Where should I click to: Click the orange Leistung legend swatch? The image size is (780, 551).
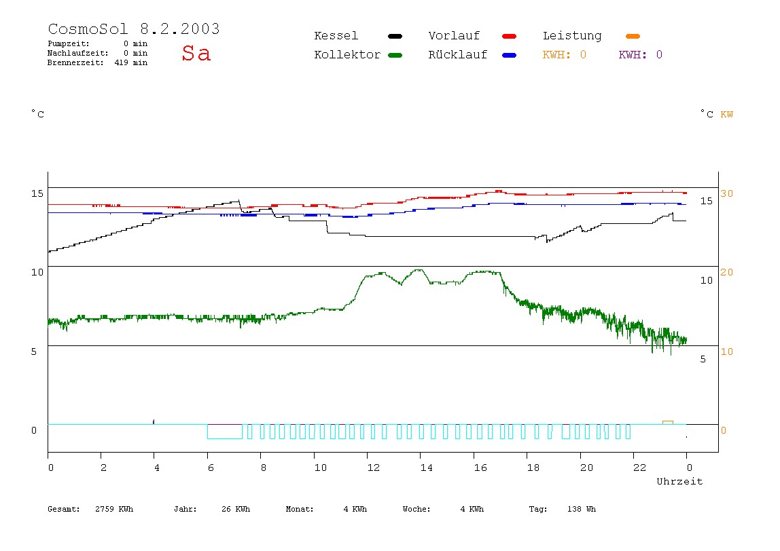pyautogui.click(x=633, y=36)
